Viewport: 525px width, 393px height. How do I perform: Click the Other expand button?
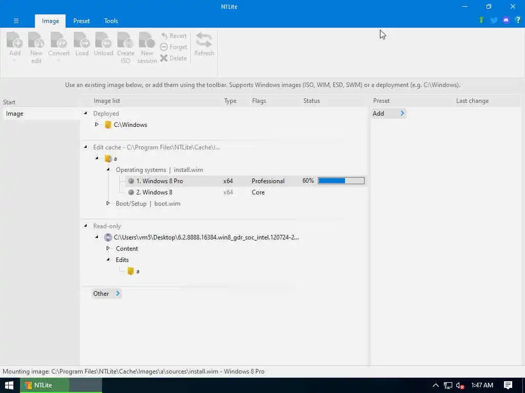[106, 294]
